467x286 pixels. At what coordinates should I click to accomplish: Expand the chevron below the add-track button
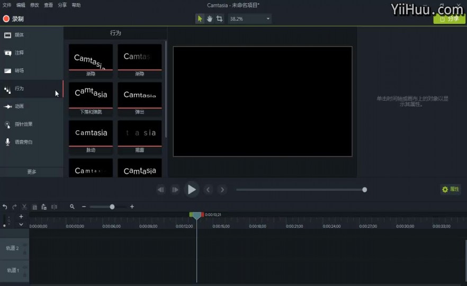click(21, 225)
